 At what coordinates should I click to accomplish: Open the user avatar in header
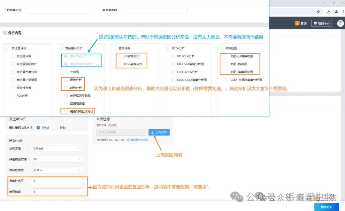pyautogui.click(x=340, y=23)
